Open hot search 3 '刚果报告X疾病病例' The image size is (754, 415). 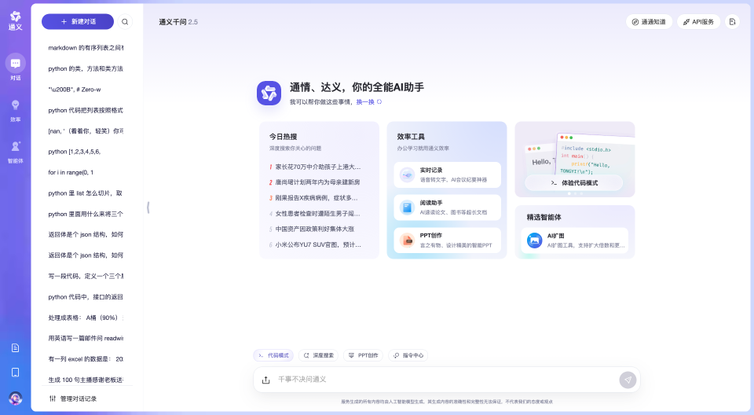(315, 198)
